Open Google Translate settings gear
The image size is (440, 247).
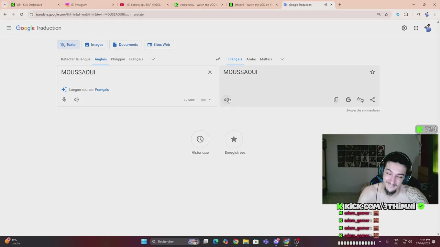(x=404, y=28)
